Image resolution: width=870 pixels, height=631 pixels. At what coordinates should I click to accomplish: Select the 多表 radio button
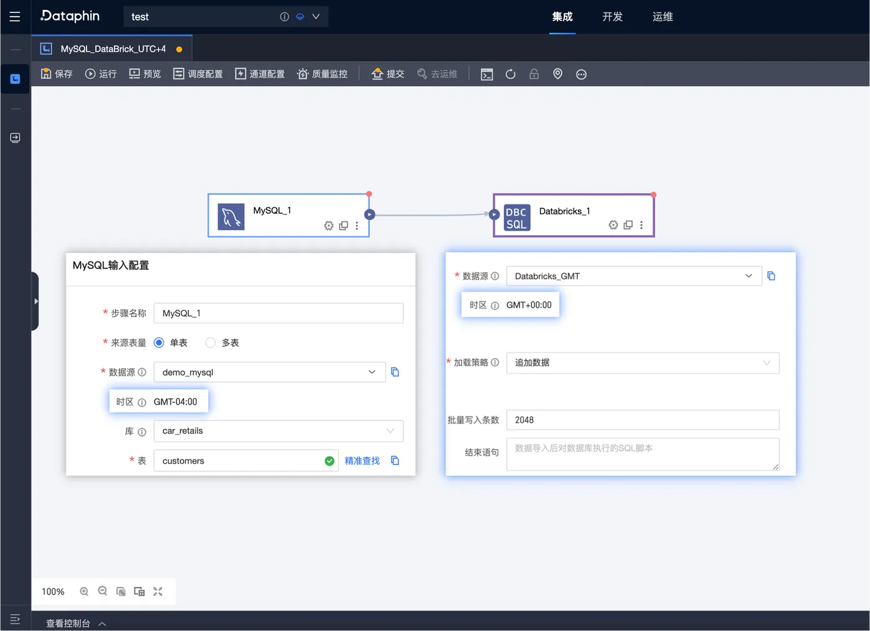[x=211, y=343]
